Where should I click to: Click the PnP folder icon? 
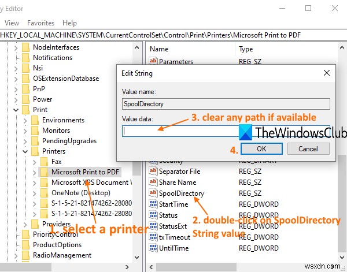click(x=25, y=89)
